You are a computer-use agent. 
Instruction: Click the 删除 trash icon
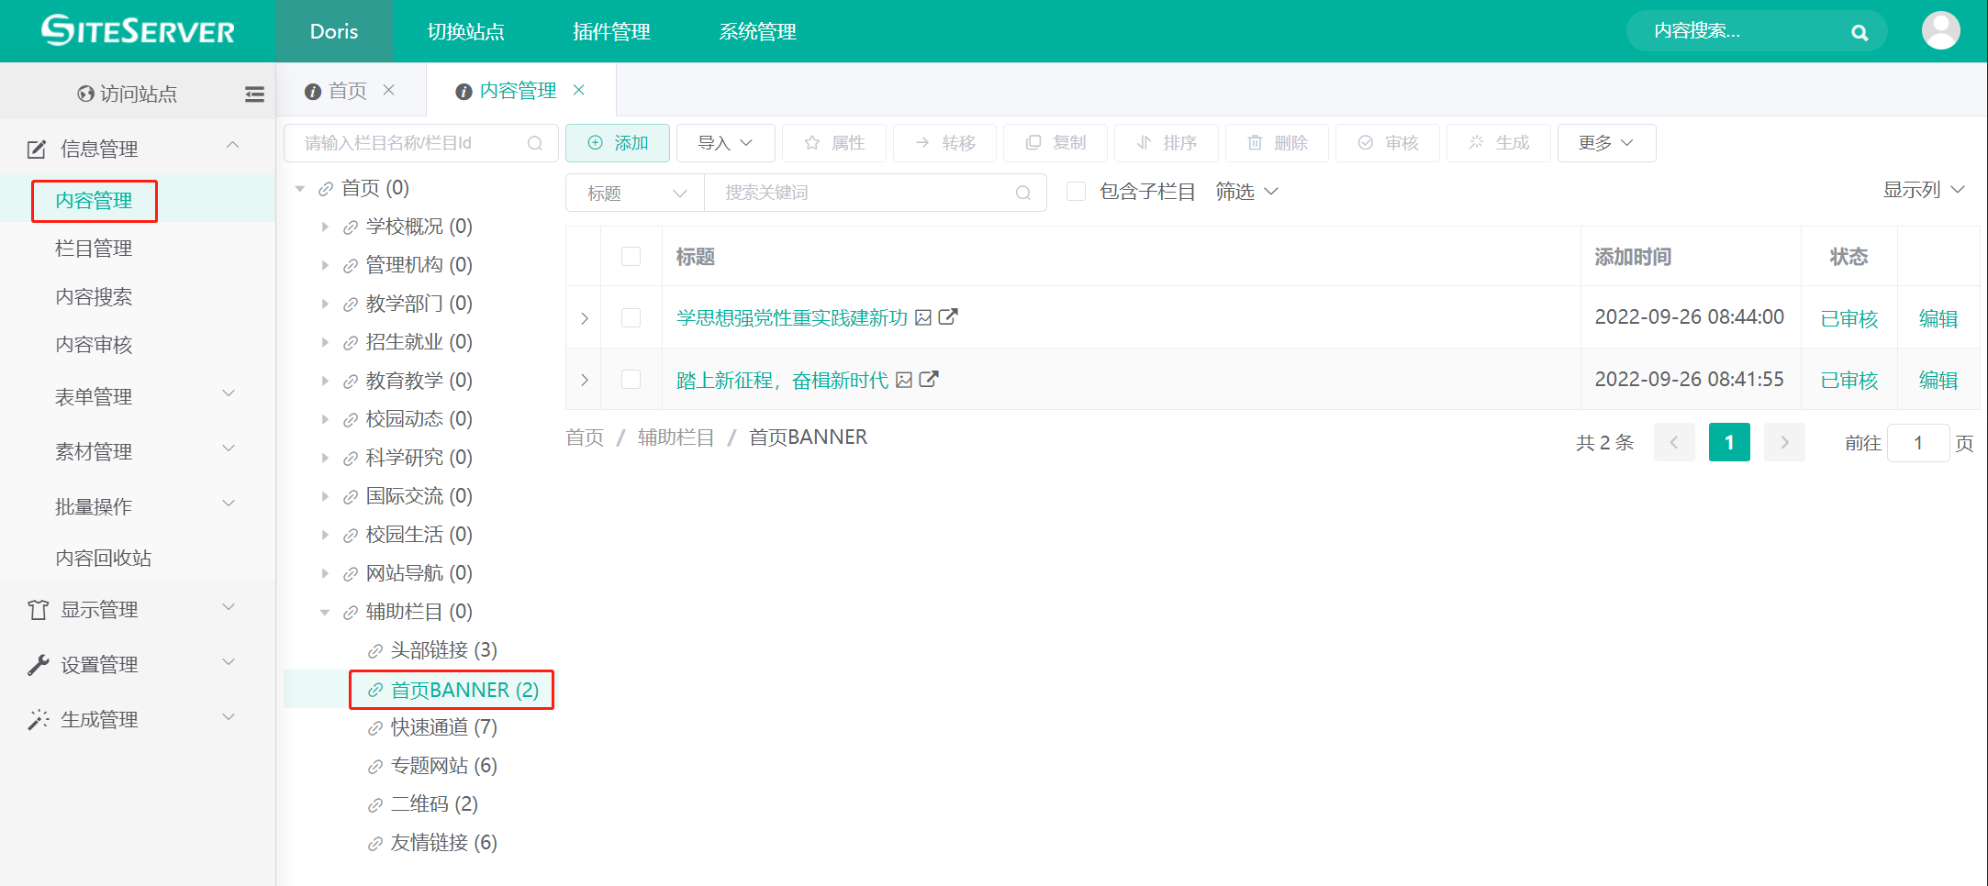pos(1256,143)
